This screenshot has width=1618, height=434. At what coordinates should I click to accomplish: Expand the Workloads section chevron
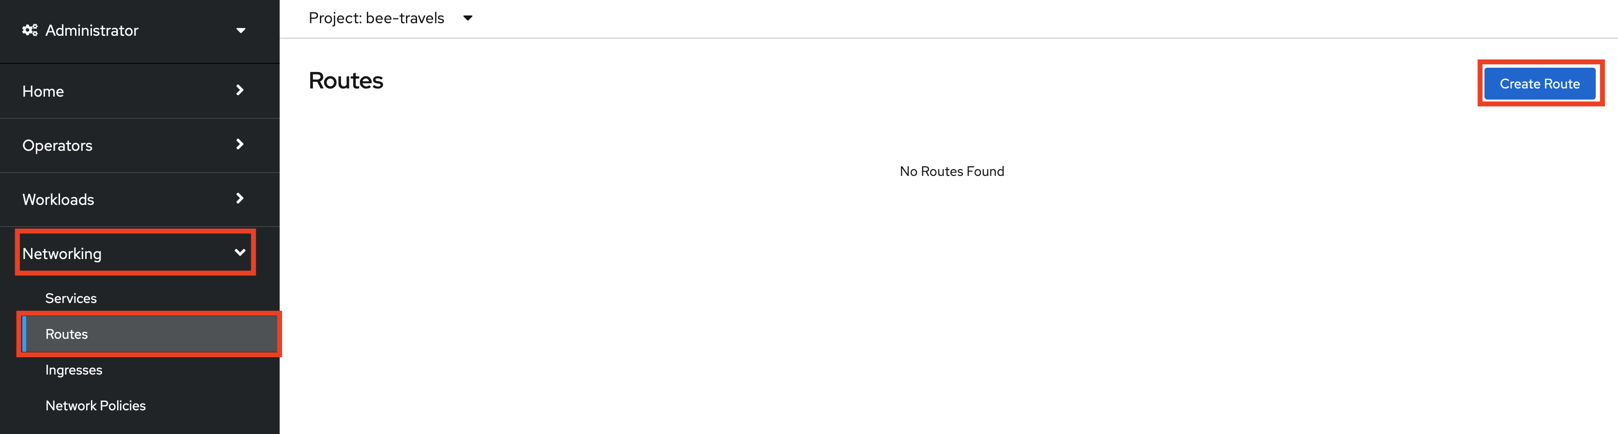240,198
